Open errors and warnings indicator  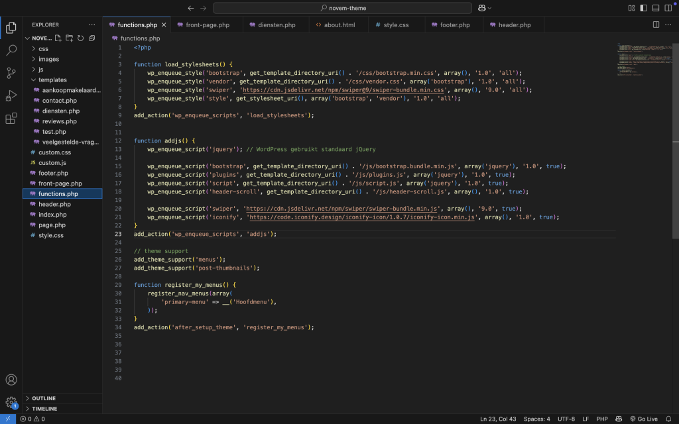pos(32,419)
